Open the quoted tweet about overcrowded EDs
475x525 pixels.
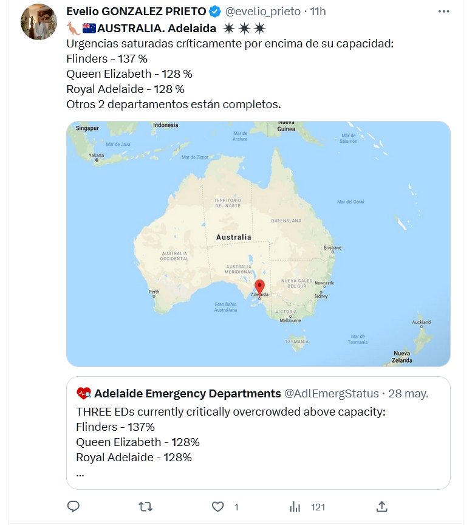(258, 434)
